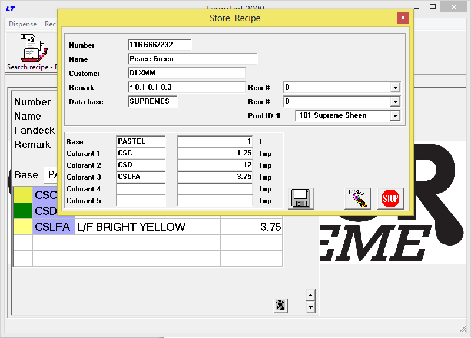Close the Store Recipe dialog
Image resolution: width=471 pixels, height=338 pixels.
click(403, 18)
